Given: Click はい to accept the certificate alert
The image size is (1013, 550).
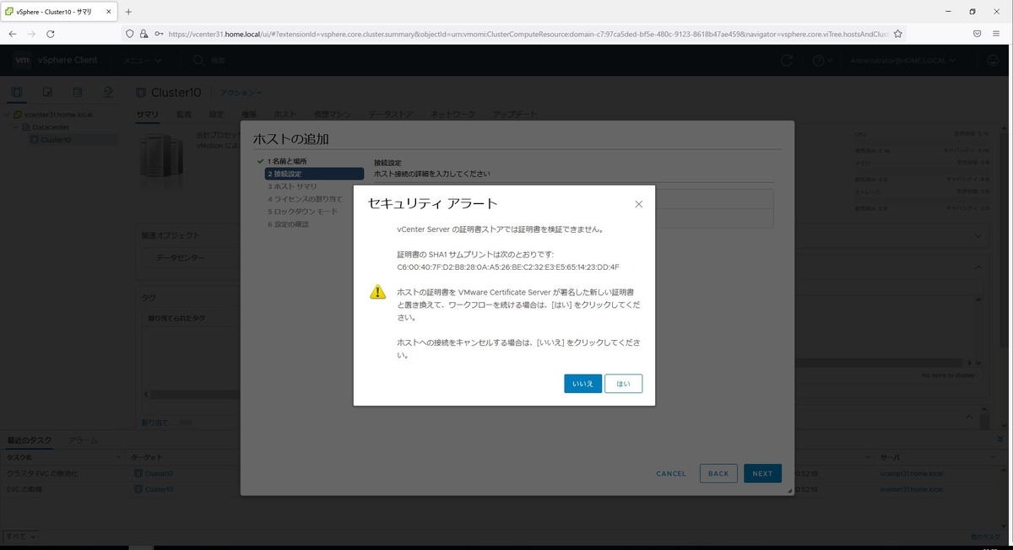Looking at the screenshot, I should point(623,384).
